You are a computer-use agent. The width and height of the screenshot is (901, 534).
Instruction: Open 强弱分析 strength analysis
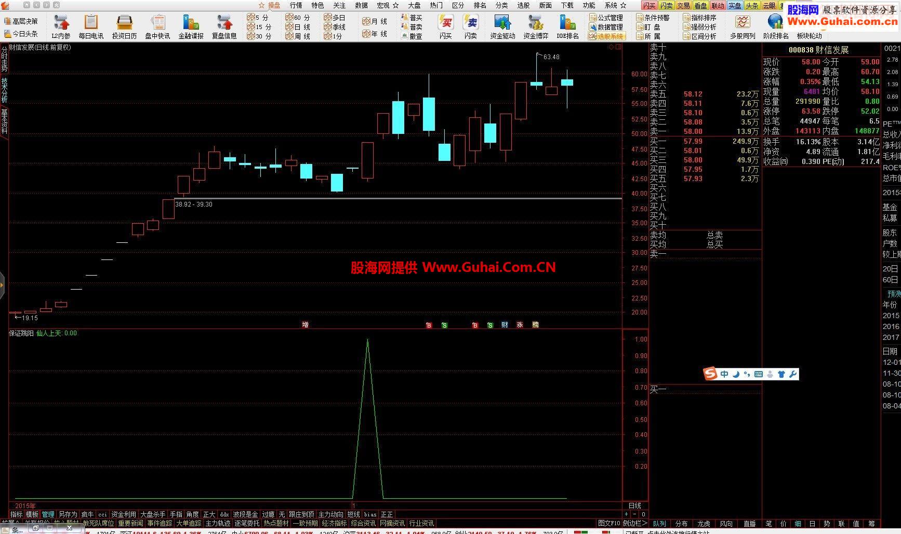(699, 27)
